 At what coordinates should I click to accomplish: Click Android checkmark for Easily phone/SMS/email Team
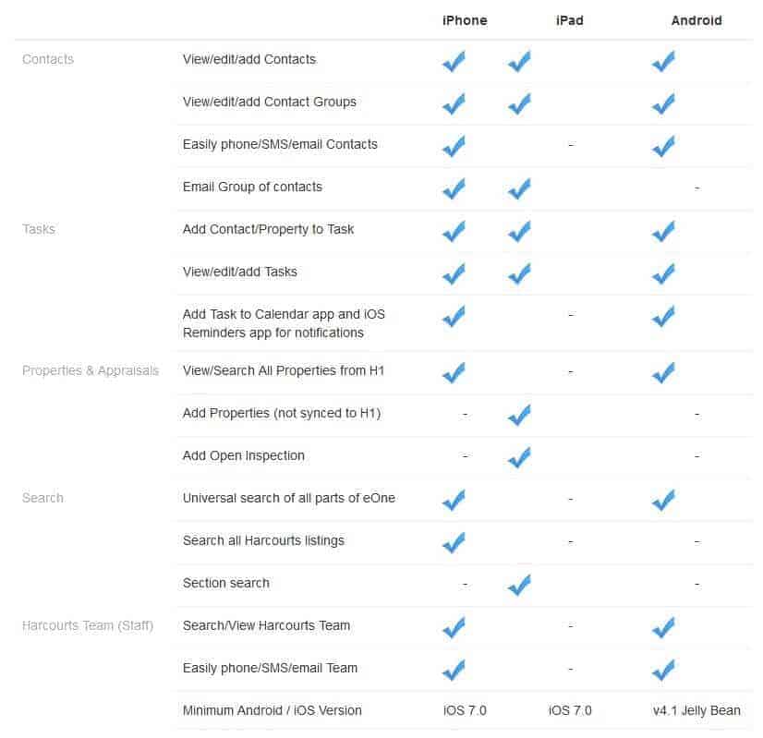click(x=663, y=670)
